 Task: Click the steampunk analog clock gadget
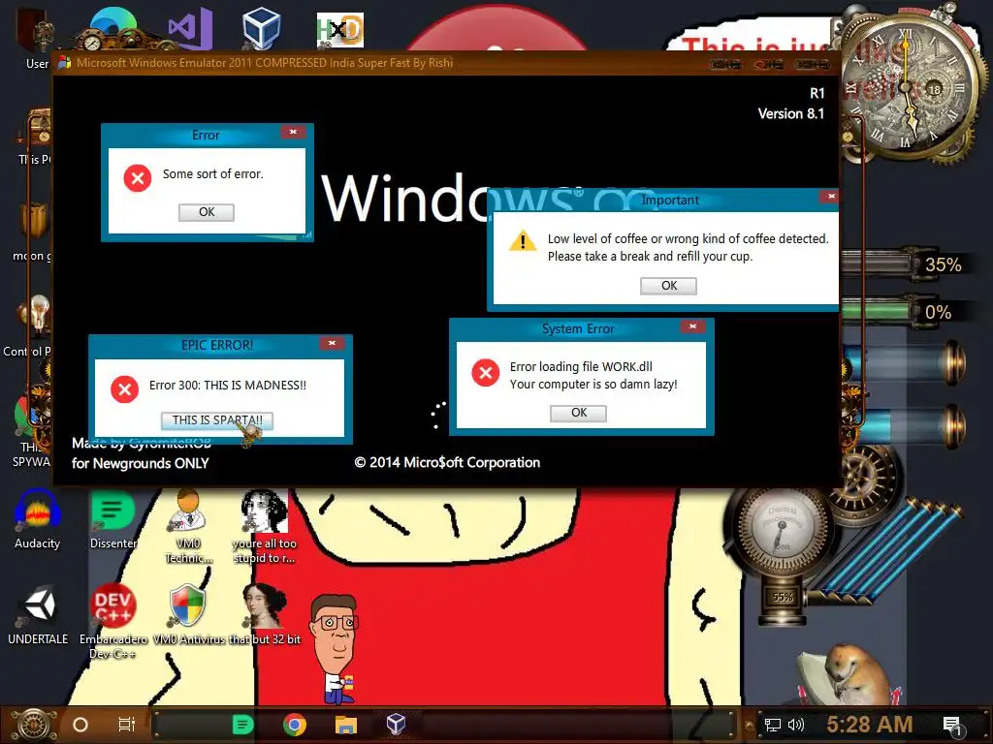click(909, 86)
